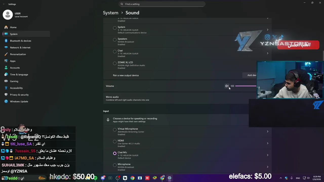
Task: Click the muted volume tray icon
Action: click(308, 178)
